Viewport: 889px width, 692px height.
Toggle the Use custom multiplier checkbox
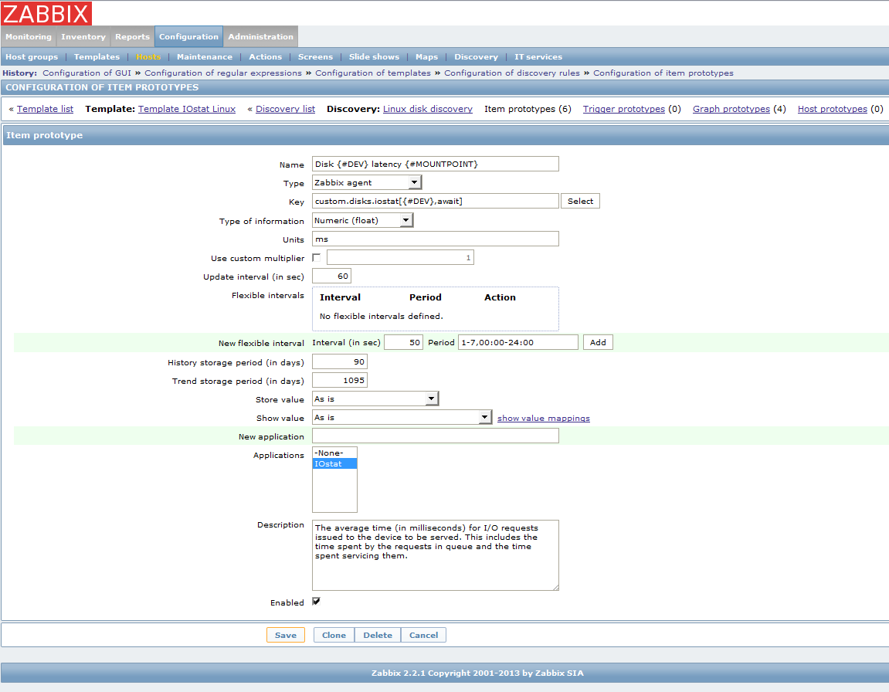(x=317, y=258)
